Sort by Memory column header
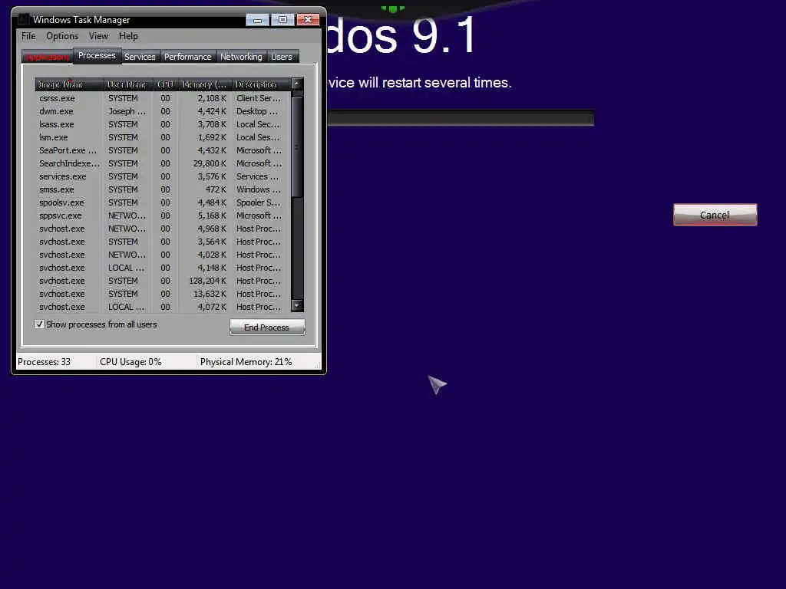 pos(204,84)
